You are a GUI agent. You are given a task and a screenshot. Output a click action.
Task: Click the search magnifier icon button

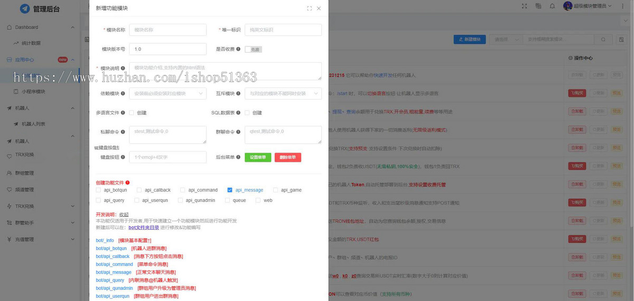(603, 40)
